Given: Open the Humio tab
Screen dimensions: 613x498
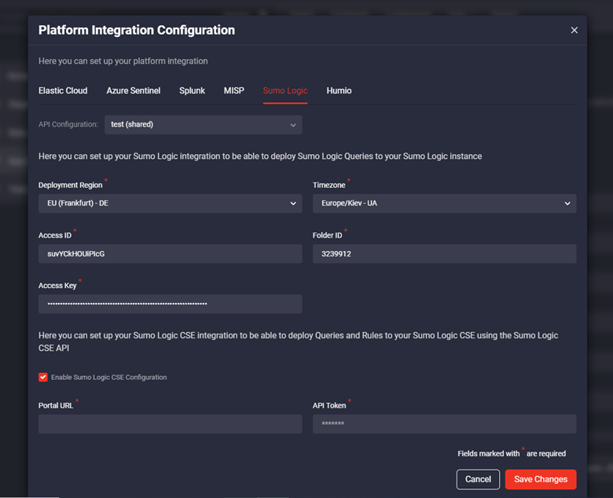Looking at the screenshot, I should tap(339, 90).
